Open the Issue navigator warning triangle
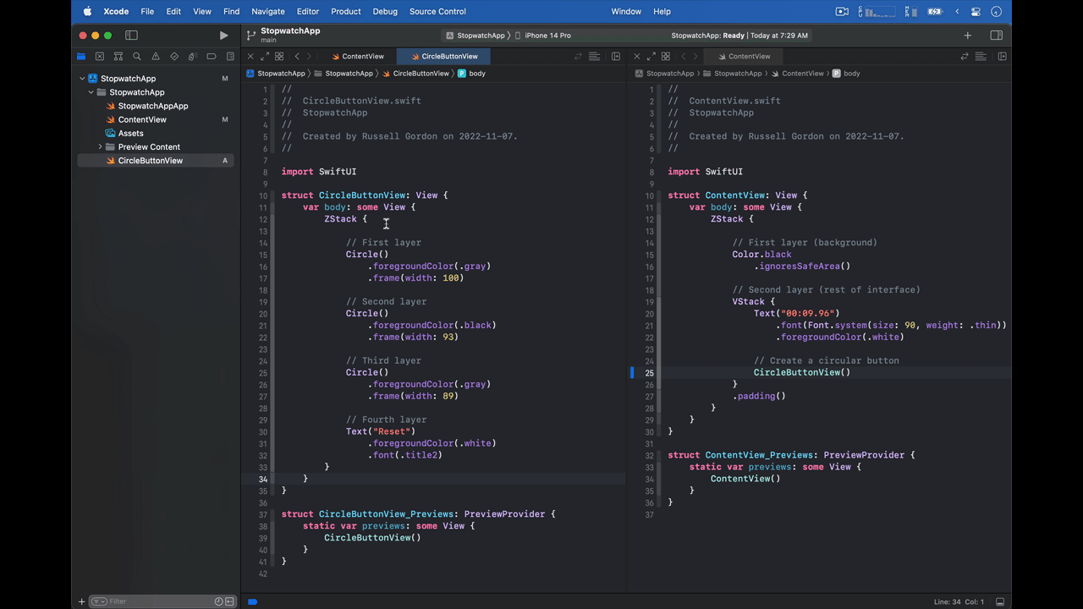Viewport: 1083px width, 609px height. click(155, 56)
